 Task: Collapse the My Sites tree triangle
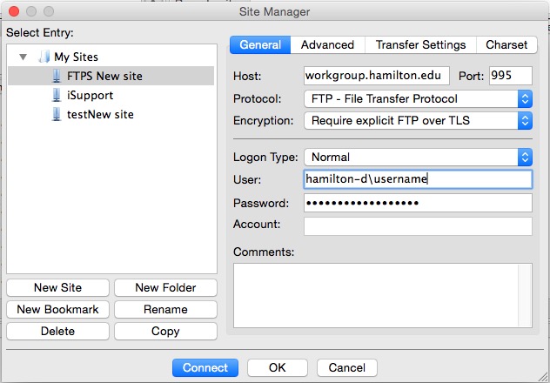pyautogui.click(x=23, y=57)
